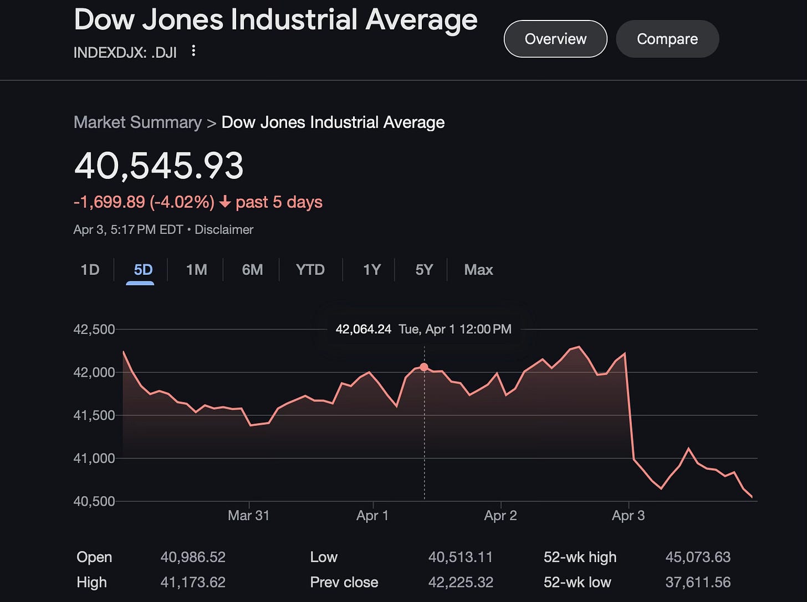The width and height of the screenshot is (807, 602).
Task: Click the 41,000 y-axis label
Action: pos(94,459)
